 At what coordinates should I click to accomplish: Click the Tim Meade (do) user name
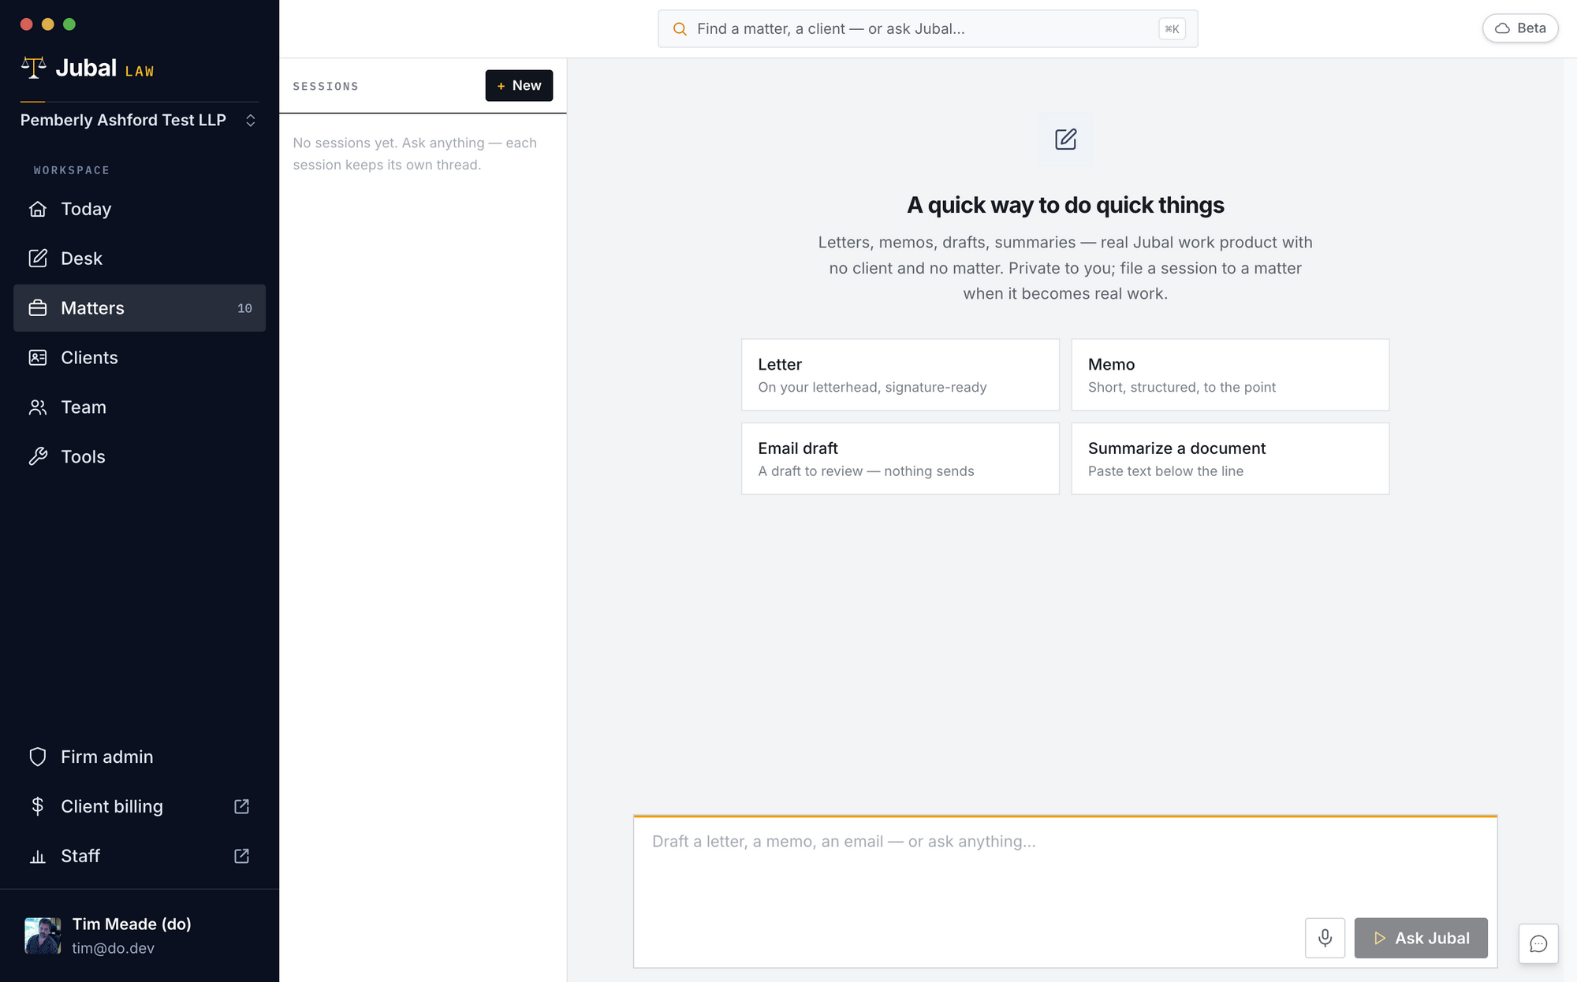coord(132,924)
